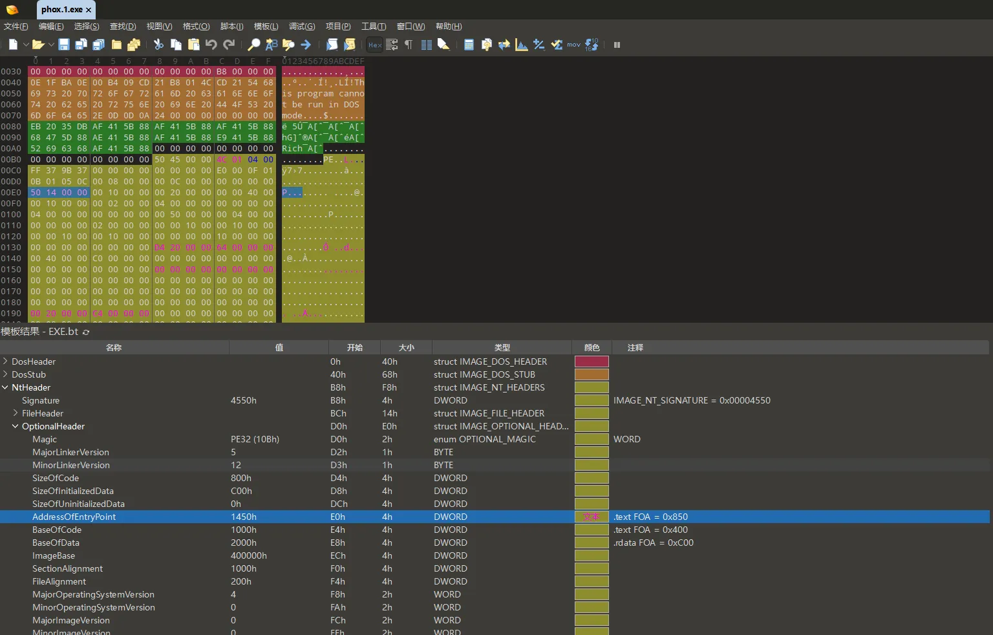The width and height of the screenshot is (993, 635).
Task: Click the 值 column header
Action: pyautogui.click(x=279, y=347)
